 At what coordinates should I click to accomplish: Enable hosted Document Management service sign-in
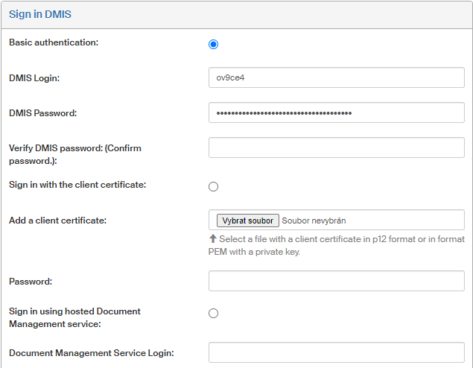214,314
